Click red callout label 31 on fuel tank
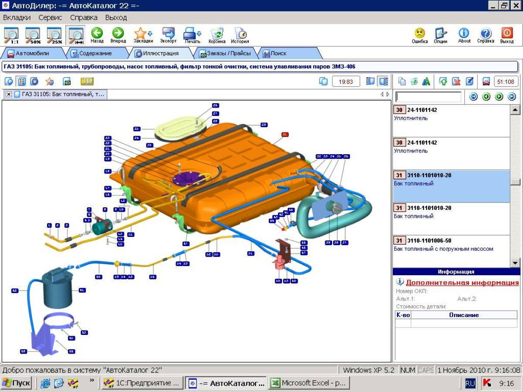 (x=285, y=135)
